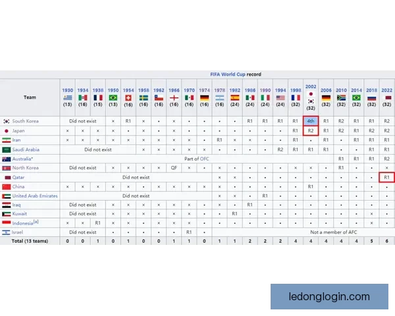Screen dimensions: 395x316
Task: Open the 2022 World Cup year link
Action: [x=386, y=90]
